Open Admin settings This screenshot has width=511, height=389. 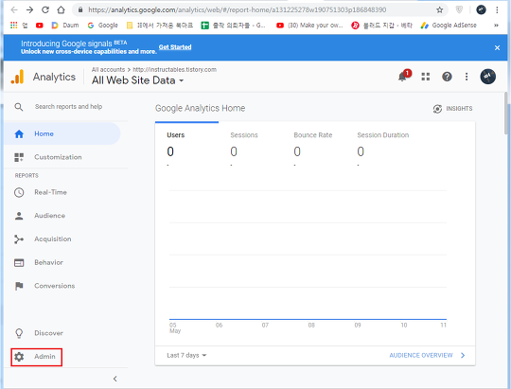(x=36, y=357)
